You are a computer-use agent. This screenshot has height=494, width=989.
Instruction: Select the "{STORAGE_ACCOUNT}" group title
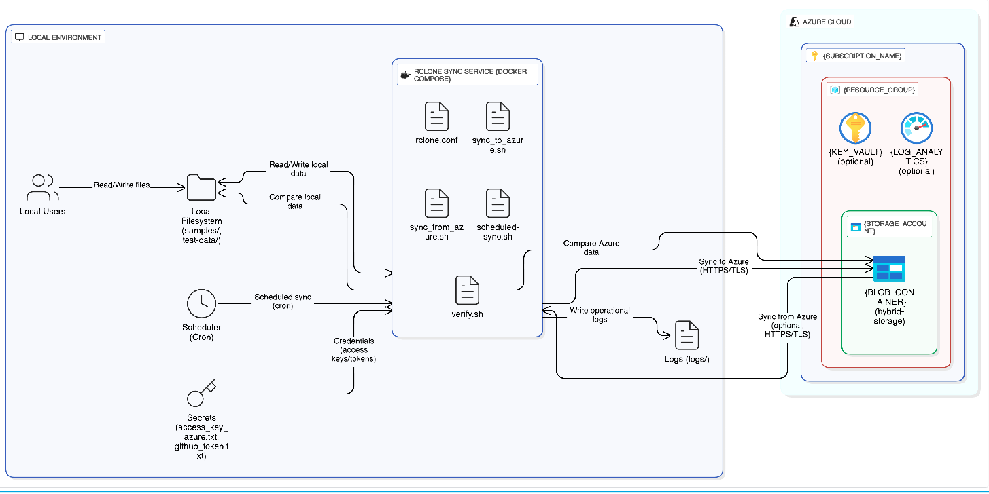[x=897, y=227]
